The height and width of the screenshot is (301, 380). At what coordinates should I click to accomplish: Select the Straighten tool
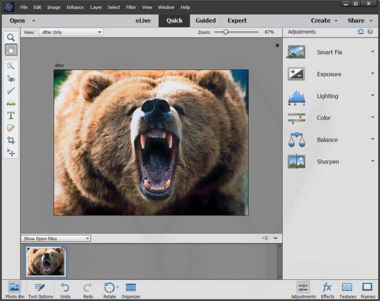click(x=11, y=103)
